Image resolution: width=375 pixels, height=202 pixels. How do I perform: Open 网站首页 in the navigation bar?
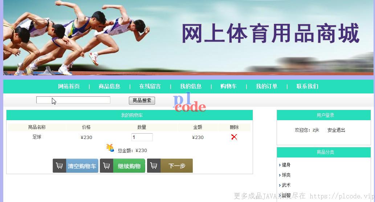coord(69,86)
